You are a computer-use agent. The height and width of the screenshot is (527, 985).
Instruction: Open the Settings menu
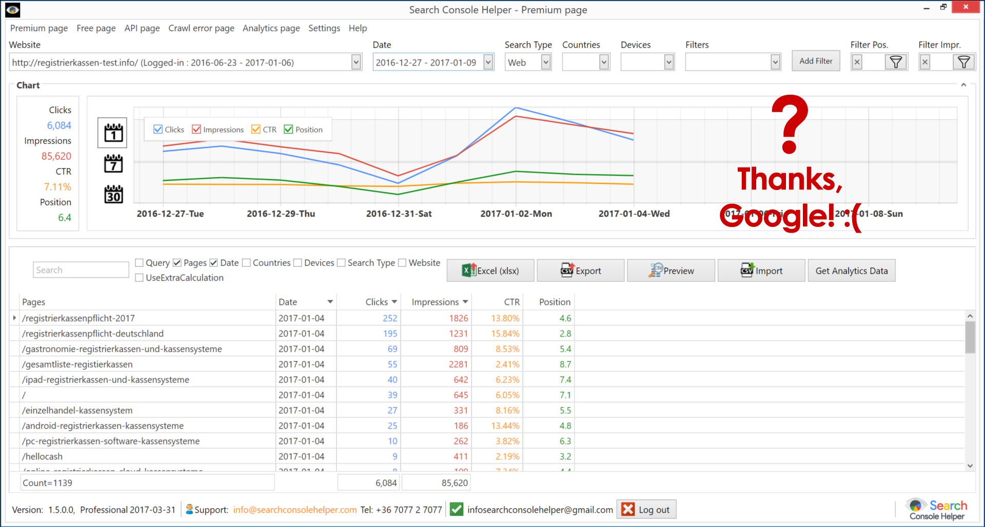pyautogui.click(x=324, y=28)
